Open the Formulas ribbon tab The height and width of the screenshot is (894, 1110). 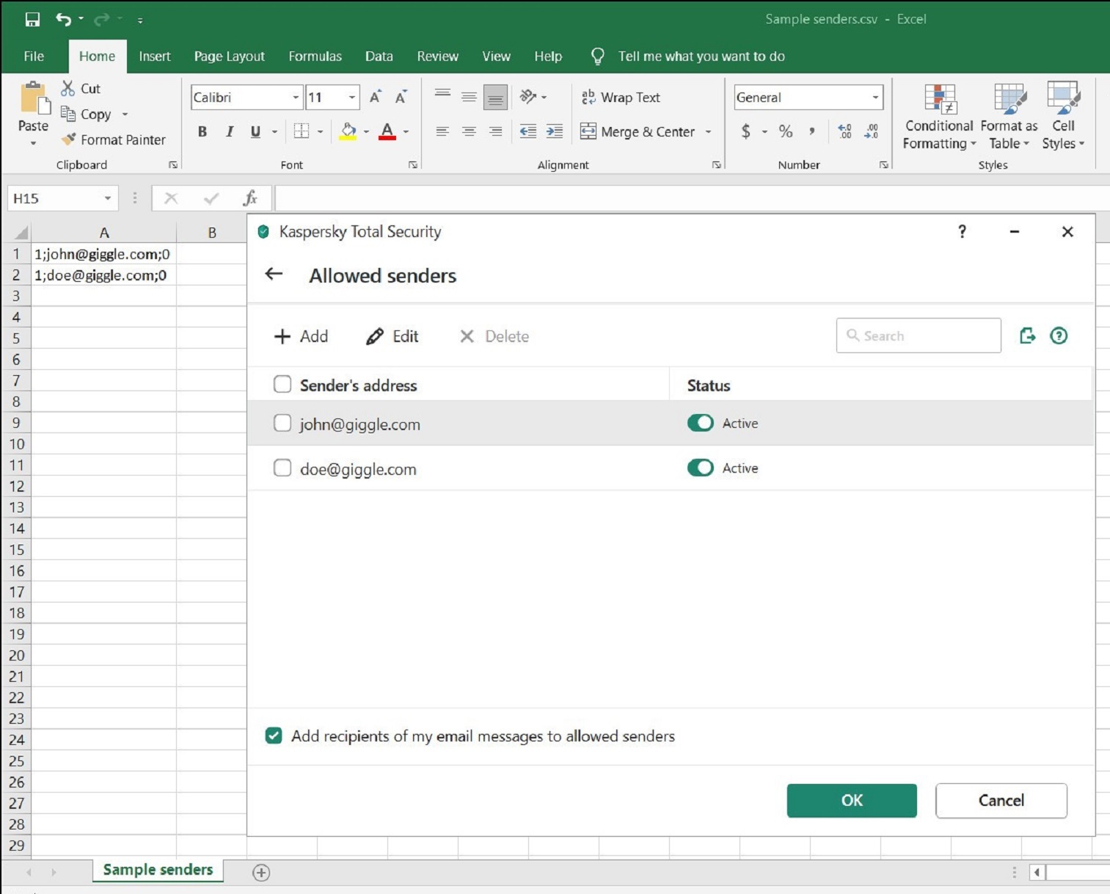315,57
